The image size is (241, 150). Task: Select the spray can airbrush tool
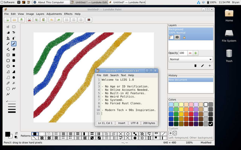tap(14, 38)
